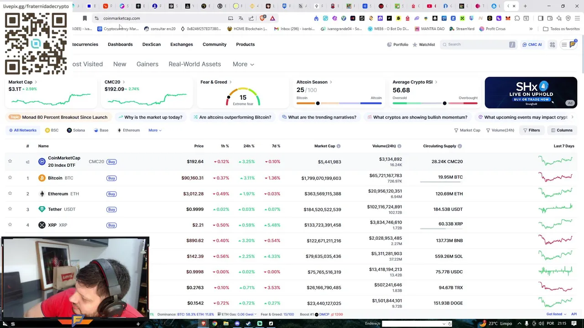
Task: Open the Market Cap filter dropdown
Action: point(467,130)
